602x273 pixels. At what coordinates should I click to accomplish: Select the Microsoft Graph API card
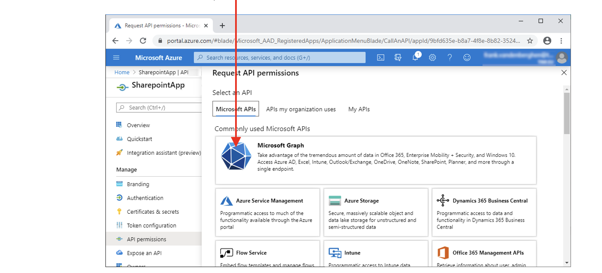pos(376,160)
